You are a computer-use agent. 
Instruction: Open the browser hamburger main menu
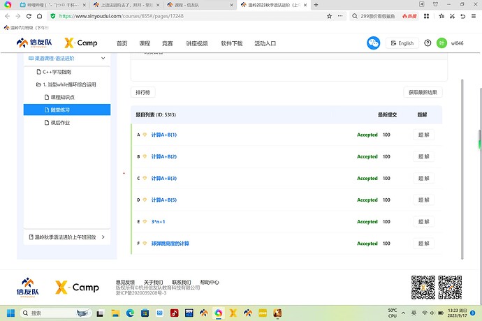(474, 16)
